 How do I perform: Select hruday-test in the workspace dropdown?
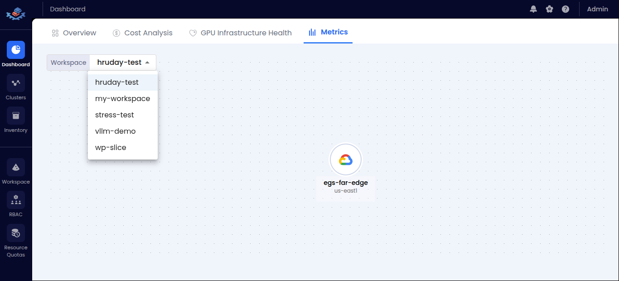click(116, 82)
